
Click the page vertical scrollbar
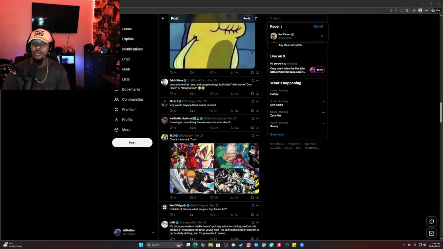coord(441,112)
